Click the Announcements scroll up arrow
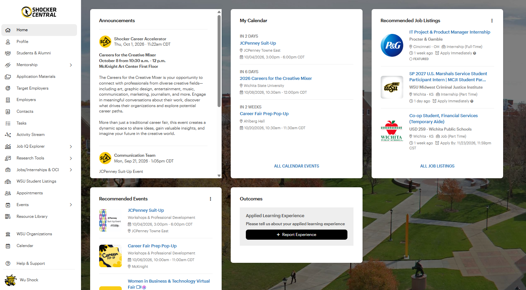The image size is (526, 290). point(219,12)
